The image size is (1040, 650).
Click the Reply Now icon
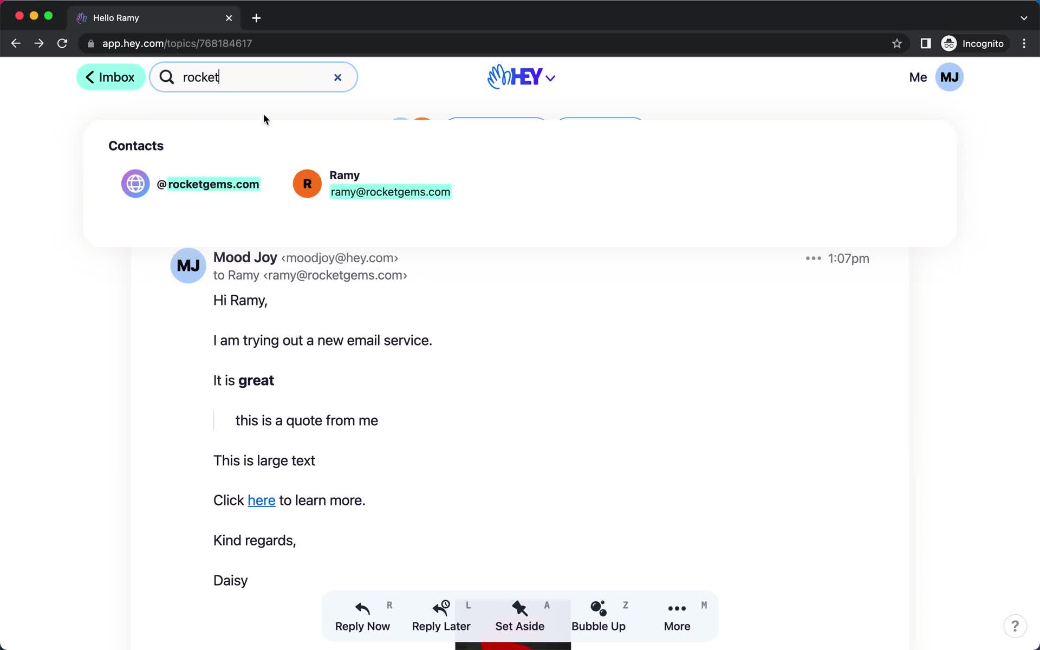coord(362,608)
